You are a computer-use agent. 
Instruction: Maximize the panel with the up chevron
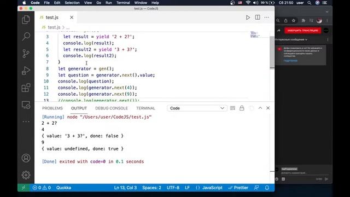click(x=260, y=108)
